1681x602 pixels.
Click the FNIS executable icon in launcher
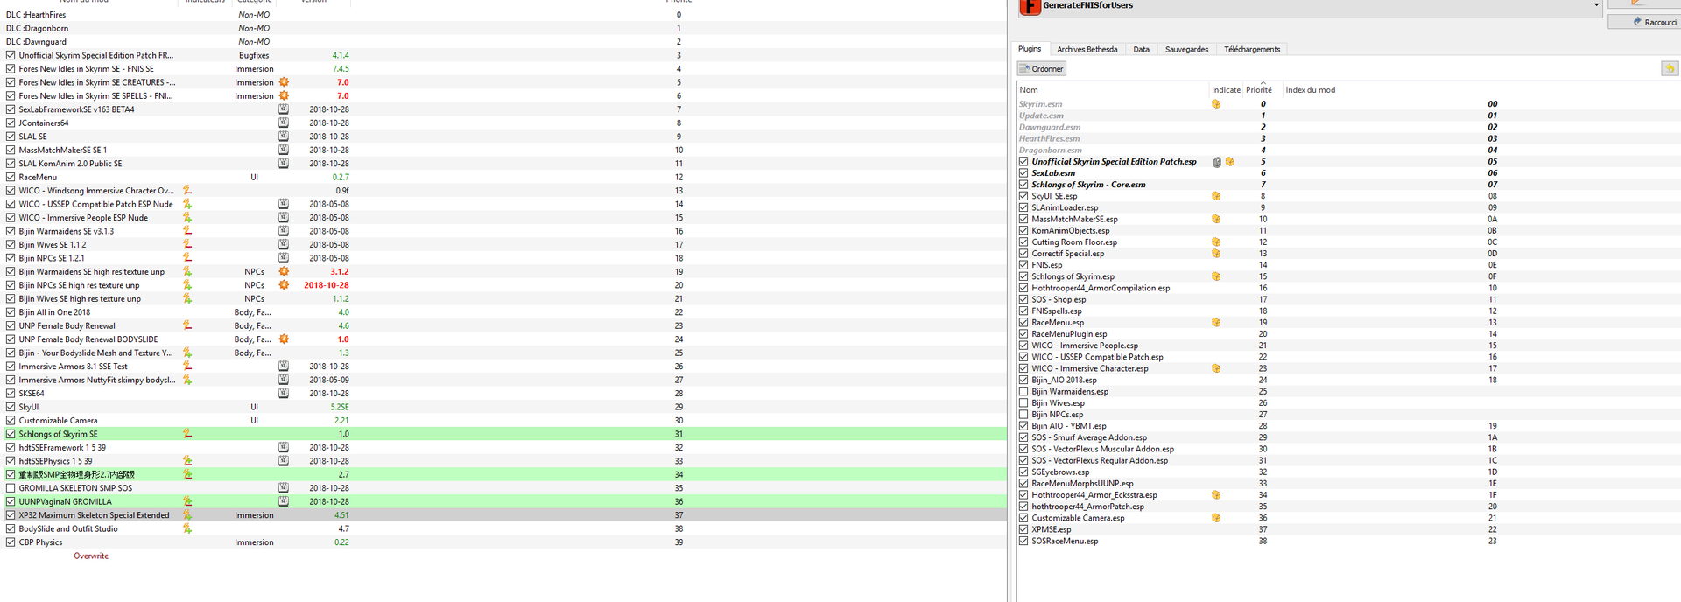(x=1030, y=6)
